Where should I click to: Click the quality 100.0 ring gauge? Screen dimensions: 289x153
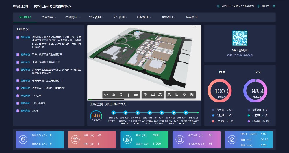(222, 91)
